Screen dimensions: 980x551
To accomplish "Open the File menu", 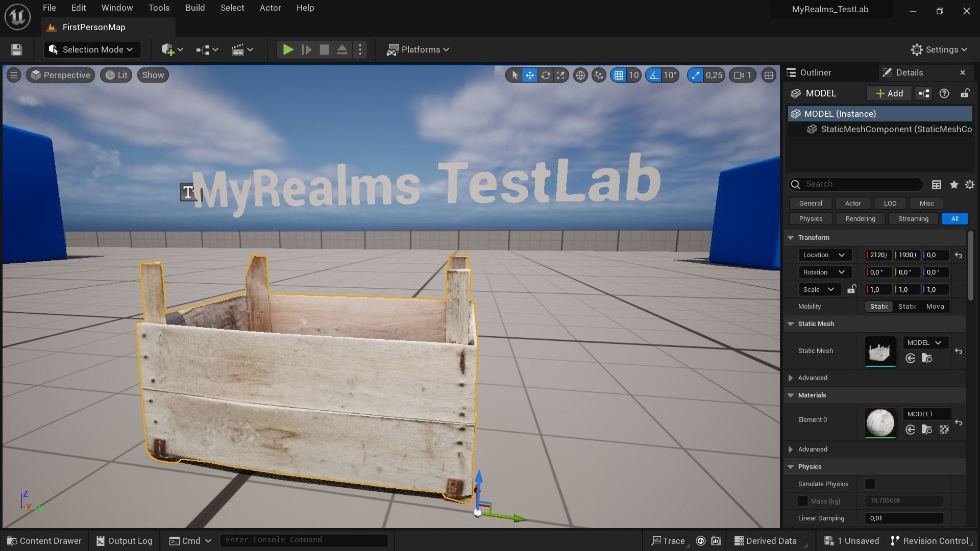I will tap(50, 8).
